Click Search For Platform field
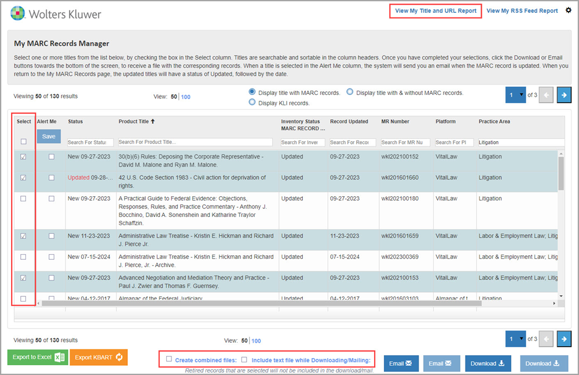The height and width of the screenshot is (375, 579). (x=454, y=142)
